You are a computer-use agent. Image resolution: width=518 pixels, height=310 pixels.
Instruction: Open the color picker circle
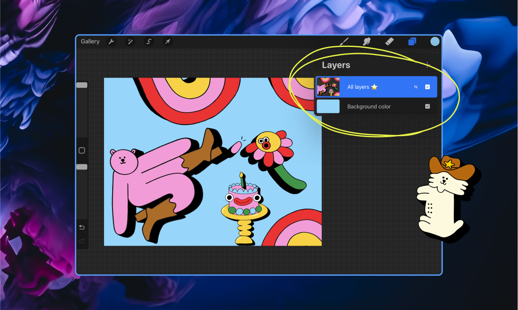[x=434, y=41]
